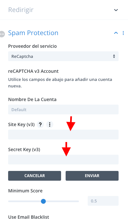Viewport: 128px width, 220px height.
Task: Click the Minimum Score slider handle
Action: [43, 201]
